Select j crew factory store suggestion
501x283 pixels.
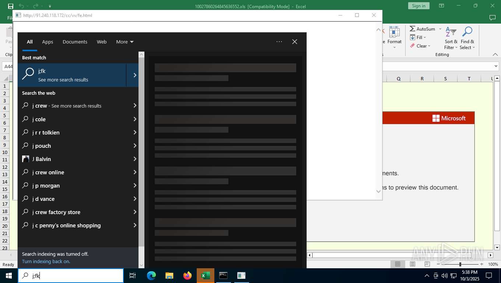(78, 212)
